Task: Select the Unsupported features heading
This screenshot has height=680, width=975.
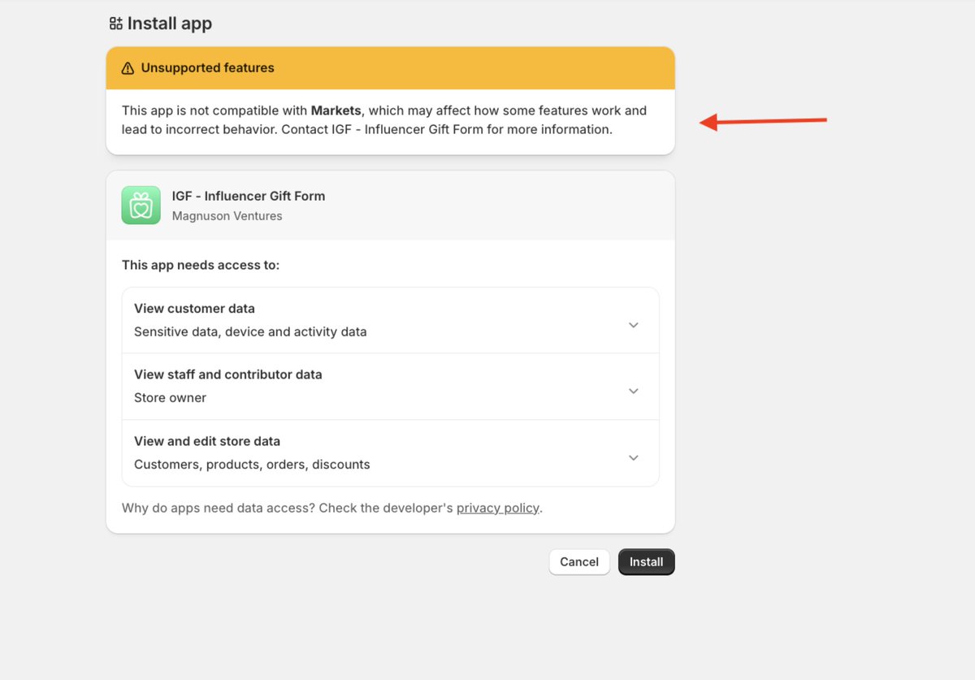Action: click(x=208, y=68)
